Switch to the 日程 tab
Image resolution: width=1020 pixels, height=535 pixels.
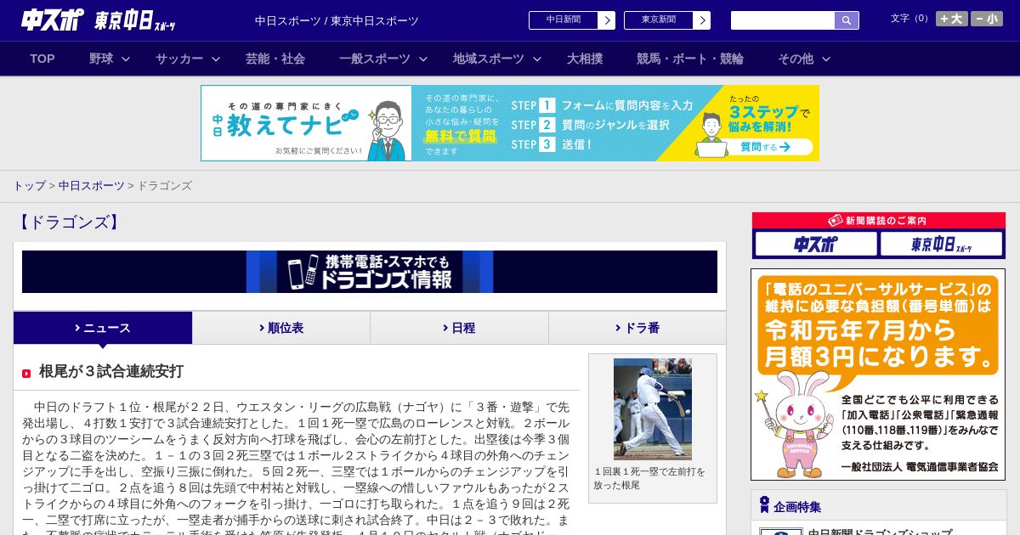459,328
